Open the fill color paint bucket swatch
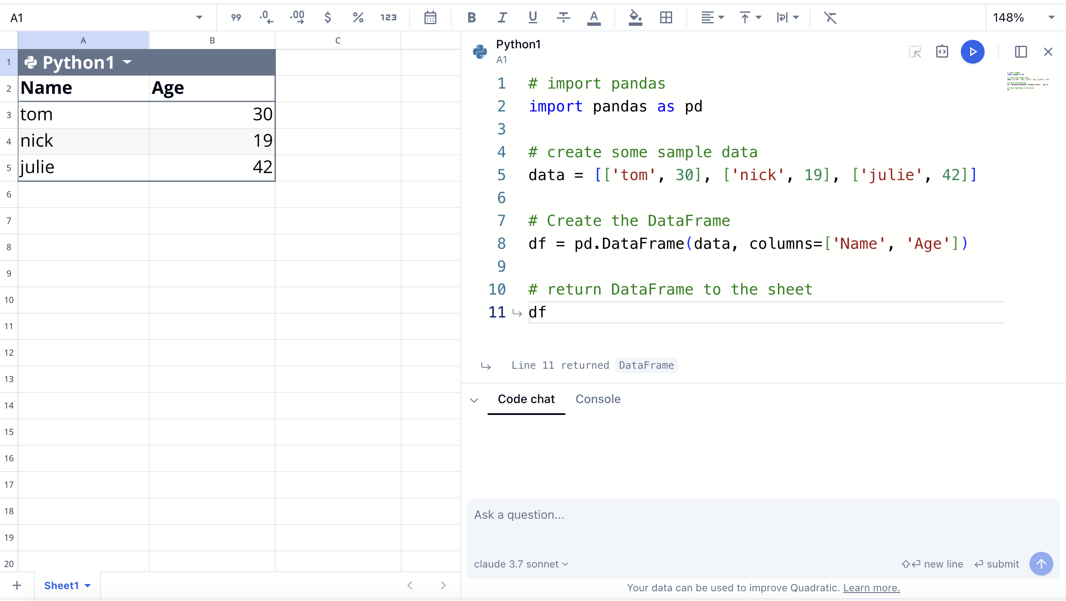The image size is (1066, 601). 635,17
